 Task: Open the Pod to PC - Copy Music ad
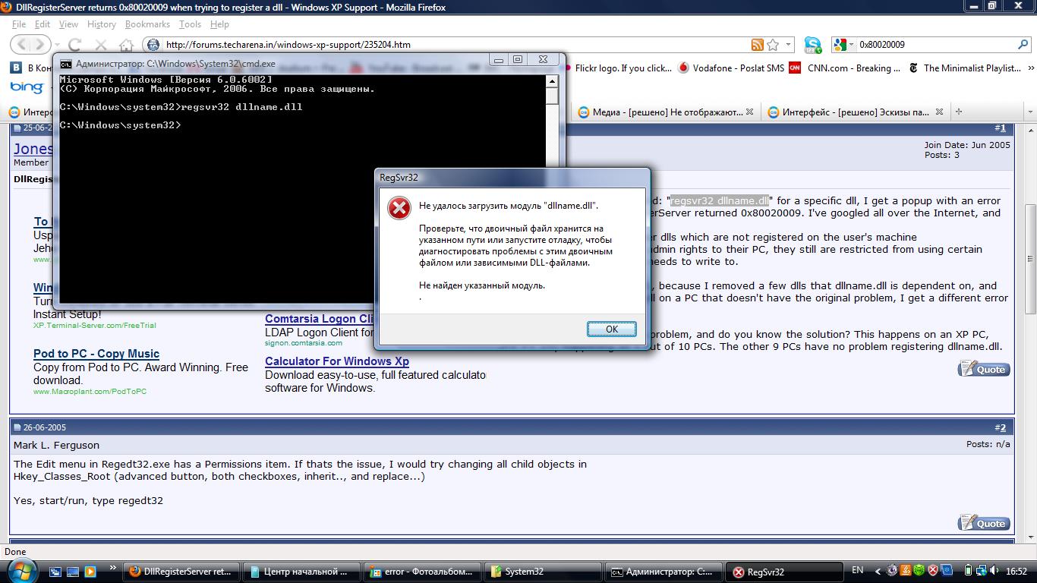[96, 354]
